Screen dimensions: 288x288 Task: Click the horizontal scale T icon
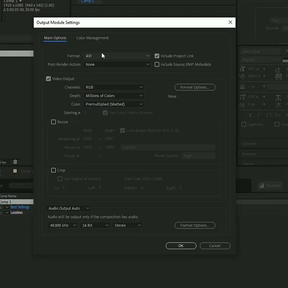tap(278, 97)
